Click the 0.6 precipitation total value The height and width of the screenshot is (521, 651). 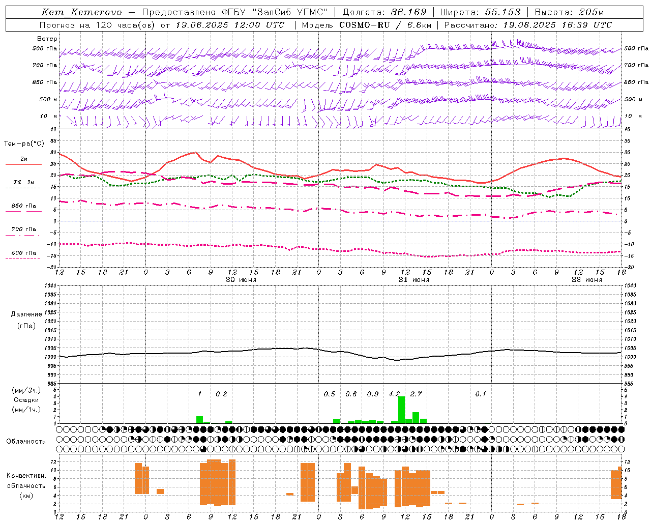click(x=351, y=394)
